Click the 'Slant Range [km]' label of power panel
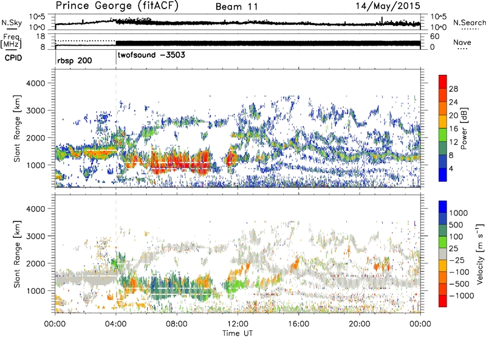This screenshot has height=337, width=486. pyautogui.click(x=17, y=128)
